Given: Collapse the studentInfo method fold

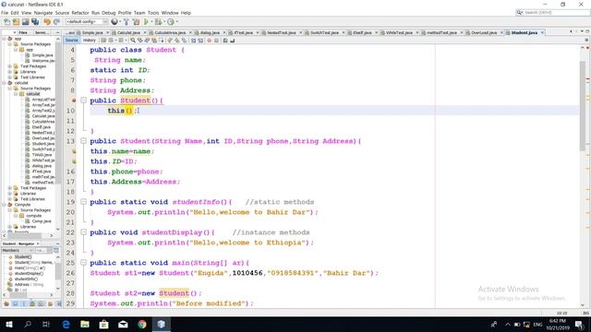Looking at the screenshot, I should click(84, 202).
